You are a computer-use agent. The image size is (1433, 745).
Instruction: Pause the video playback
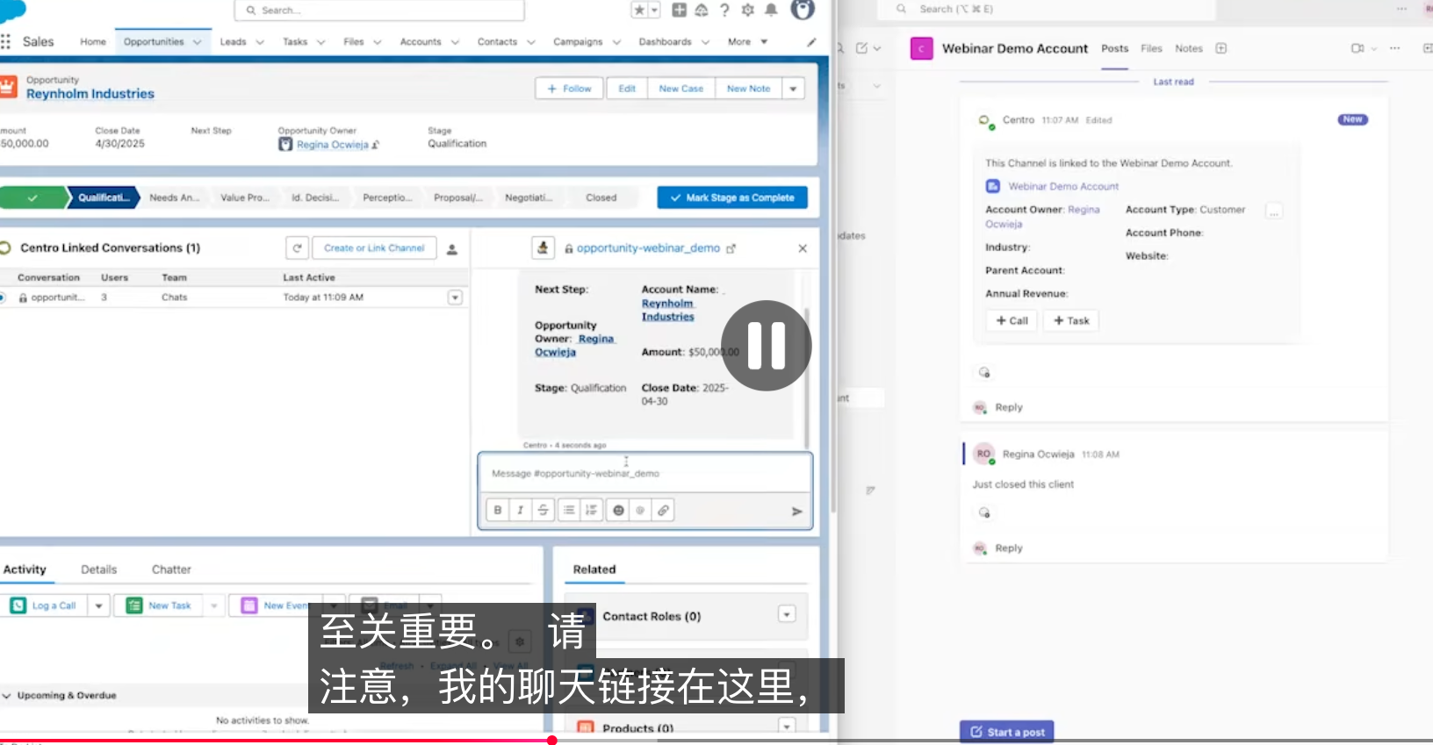point(767,346)
